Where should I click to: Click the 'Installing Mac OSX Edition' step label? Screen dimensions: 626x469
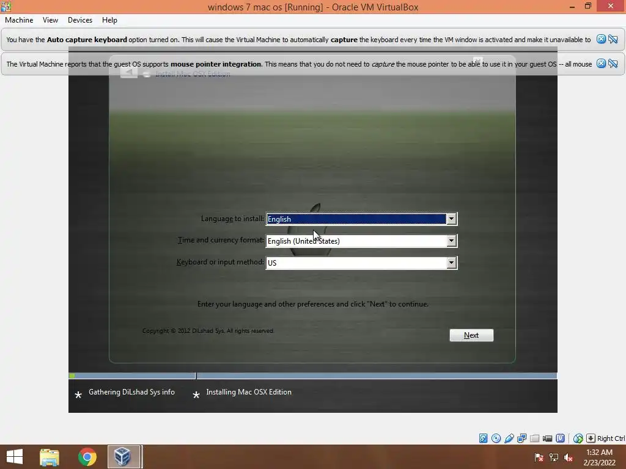coord(249,392)
